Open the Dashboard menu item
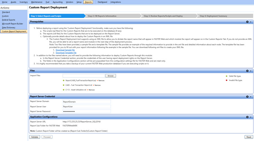254x141 pixels. [x=102, y=2]
